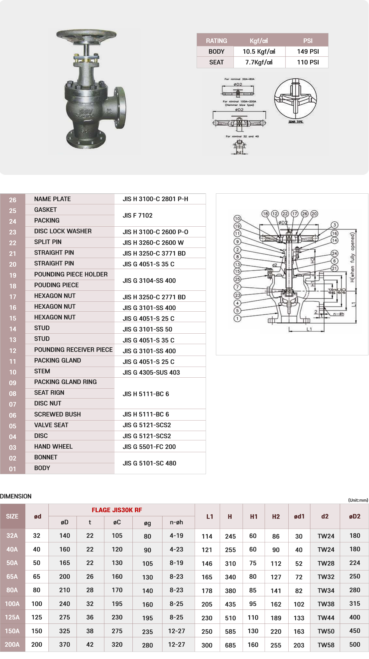Click the 'RATING' header cell
The image size is (369, 659).
[x=216, y=41]
